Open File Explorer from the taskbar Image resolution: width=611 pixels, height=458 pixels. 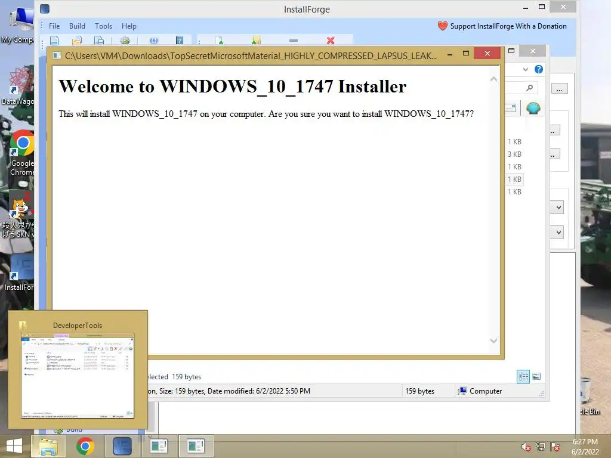click(x=48, y=446)
